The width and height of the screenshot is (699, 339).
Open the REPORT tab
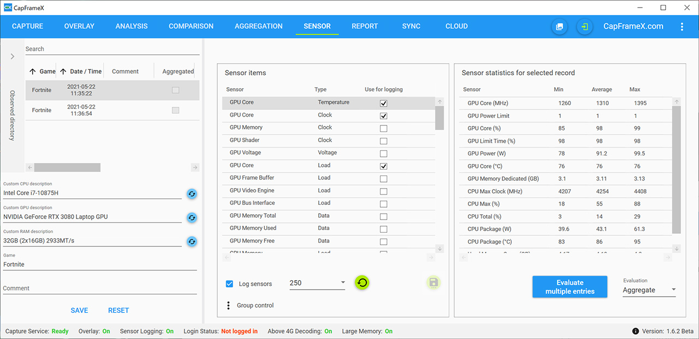pos(365,26)
